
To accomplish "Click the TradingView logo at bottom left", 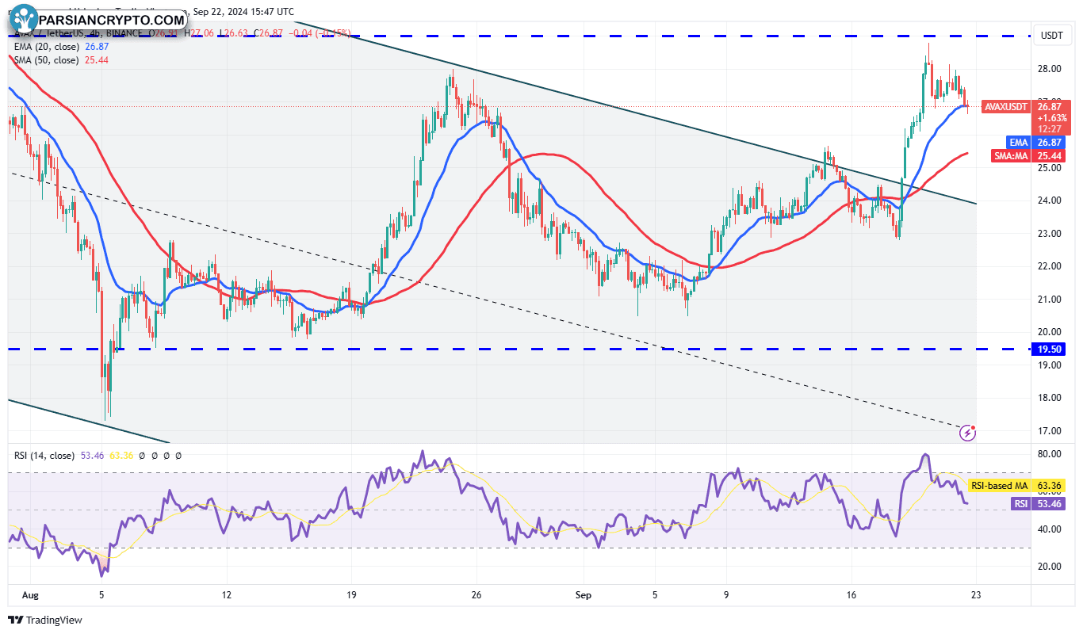I will point(45,620).
